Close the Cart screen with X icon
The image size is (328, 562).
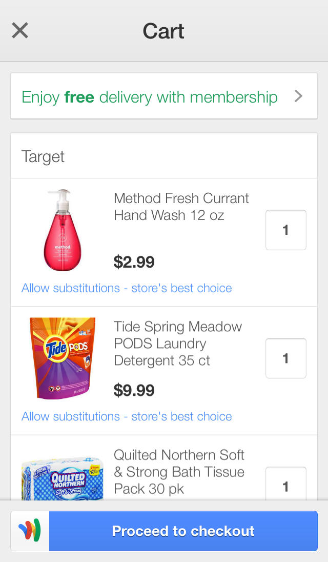pyautogui.click(x=20, y=31)
